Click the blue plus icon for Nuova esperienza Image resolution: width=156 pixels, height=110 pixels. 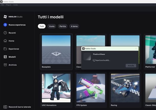(5, 25)
